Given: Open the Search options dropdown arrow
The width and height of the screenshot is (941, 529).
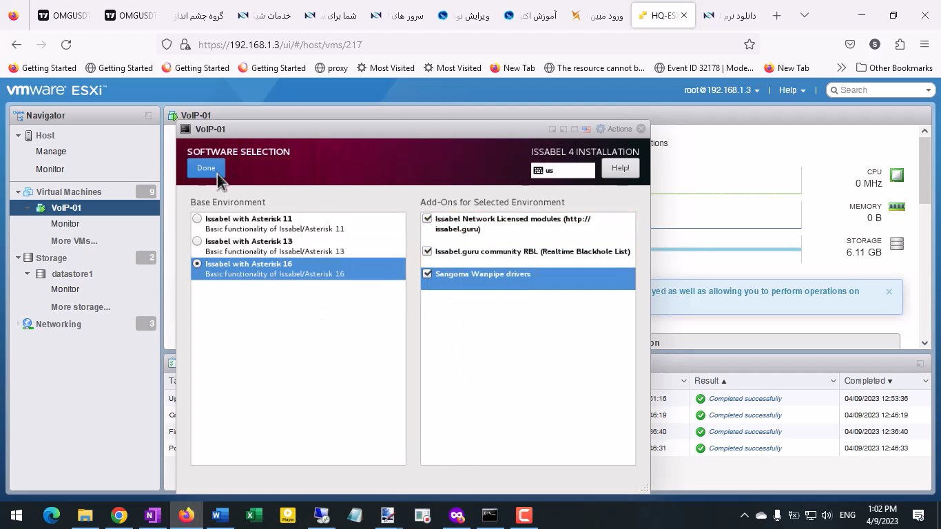Looking at the screenshot, I should [929, 90].
